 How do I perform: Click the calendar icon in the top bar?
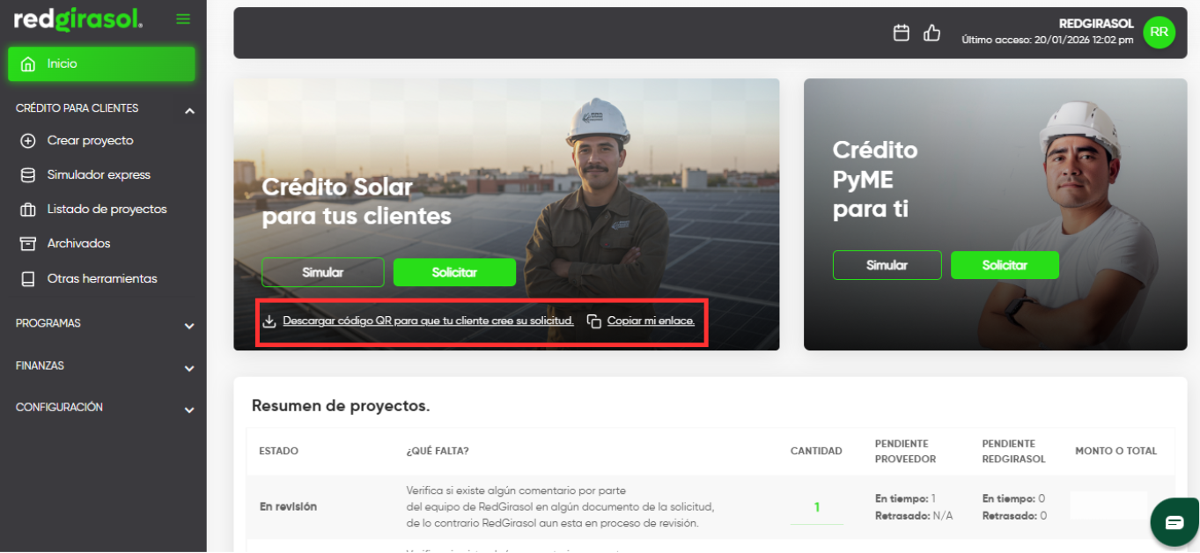coord(902,33)
